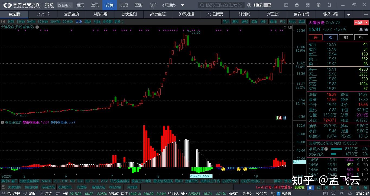Open the top menu overflow arrow
370x196 pixels.
click(183, 5)
